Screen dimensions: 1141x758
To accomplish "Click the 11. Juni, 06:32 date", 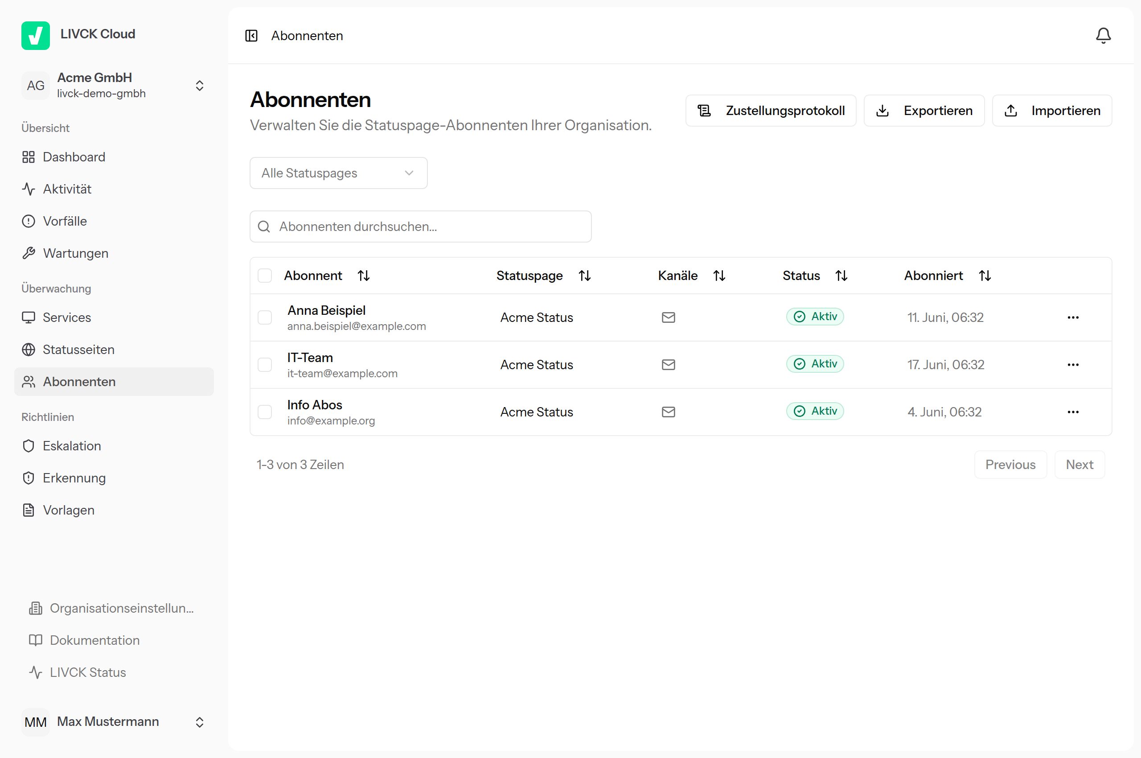I will (945, 317).
